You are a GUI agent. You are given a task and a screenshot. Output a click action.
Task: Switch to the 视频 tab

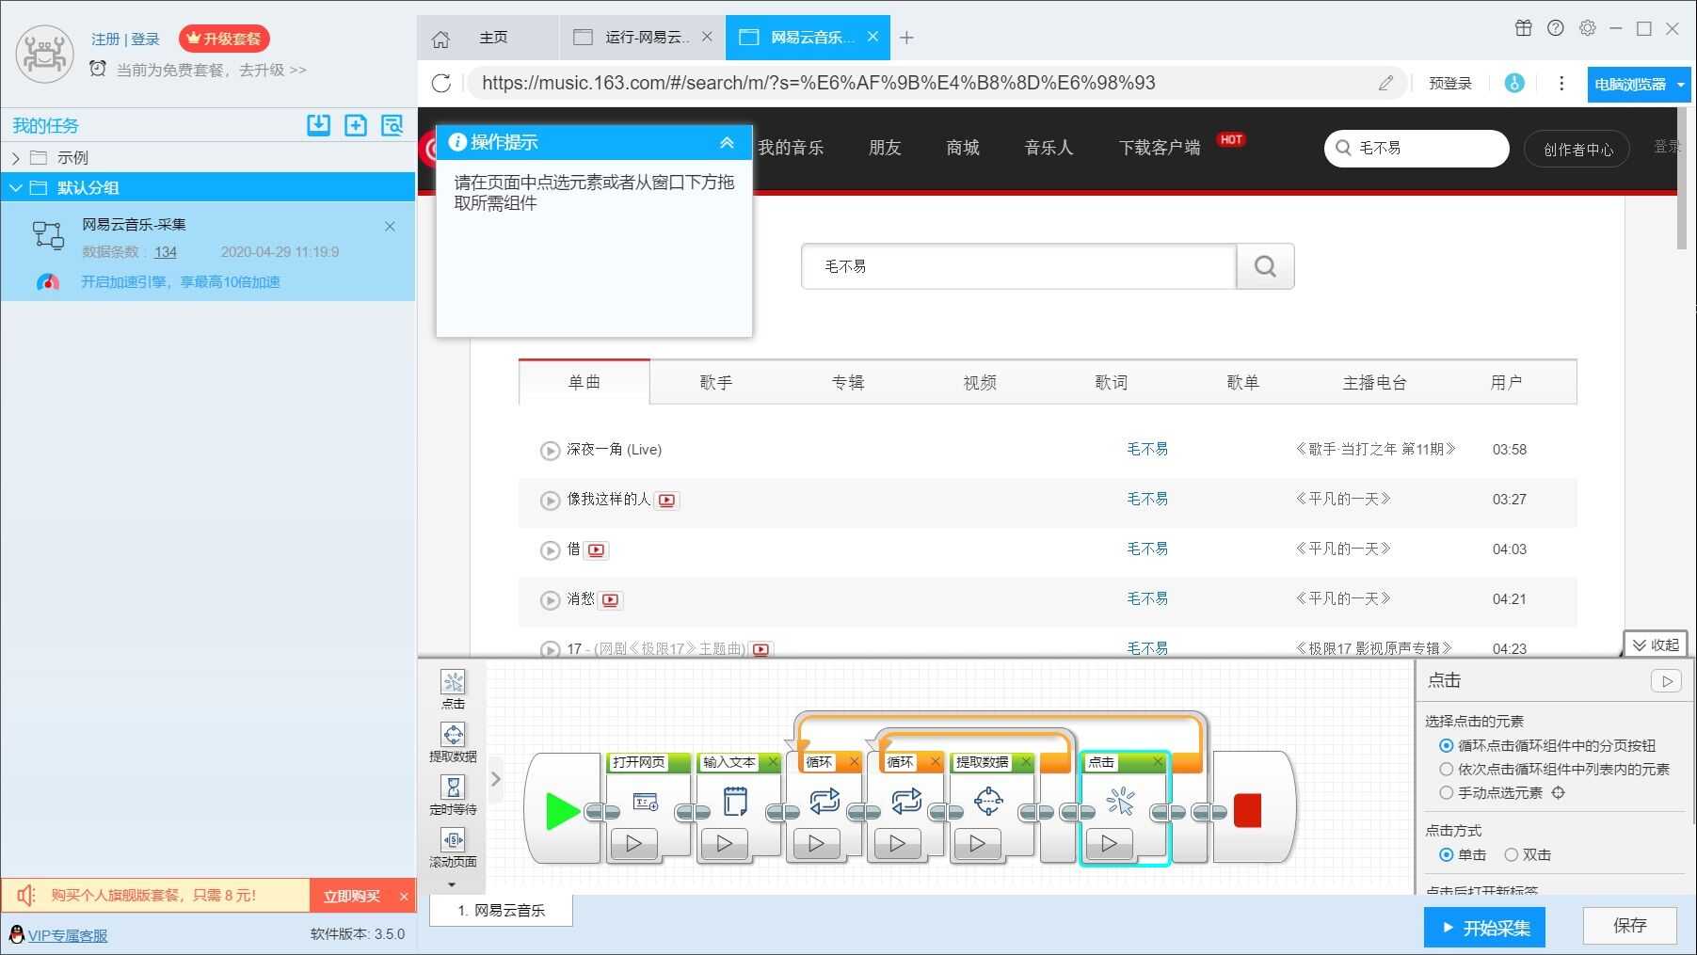click(979, 383)
